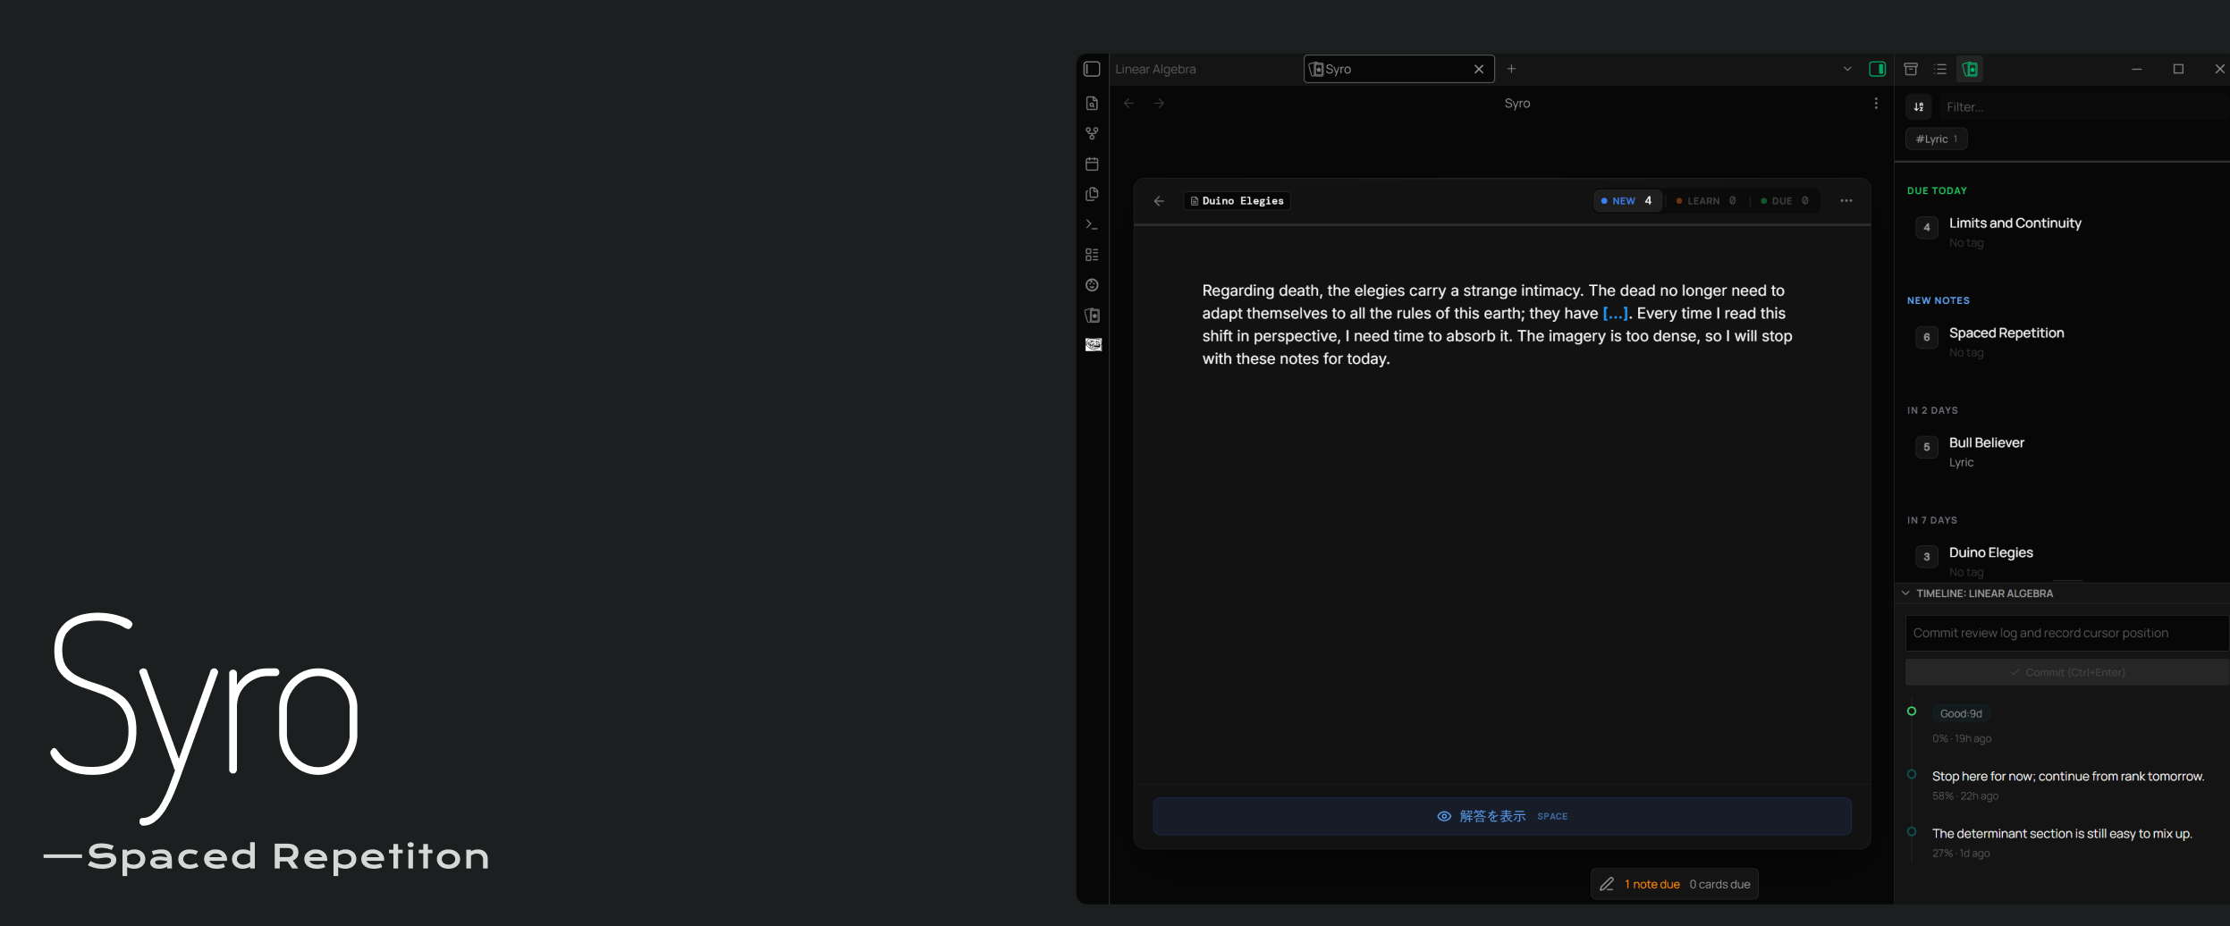Collapse the Timeline: Linear Algebra section

[x=1905, y=593]
